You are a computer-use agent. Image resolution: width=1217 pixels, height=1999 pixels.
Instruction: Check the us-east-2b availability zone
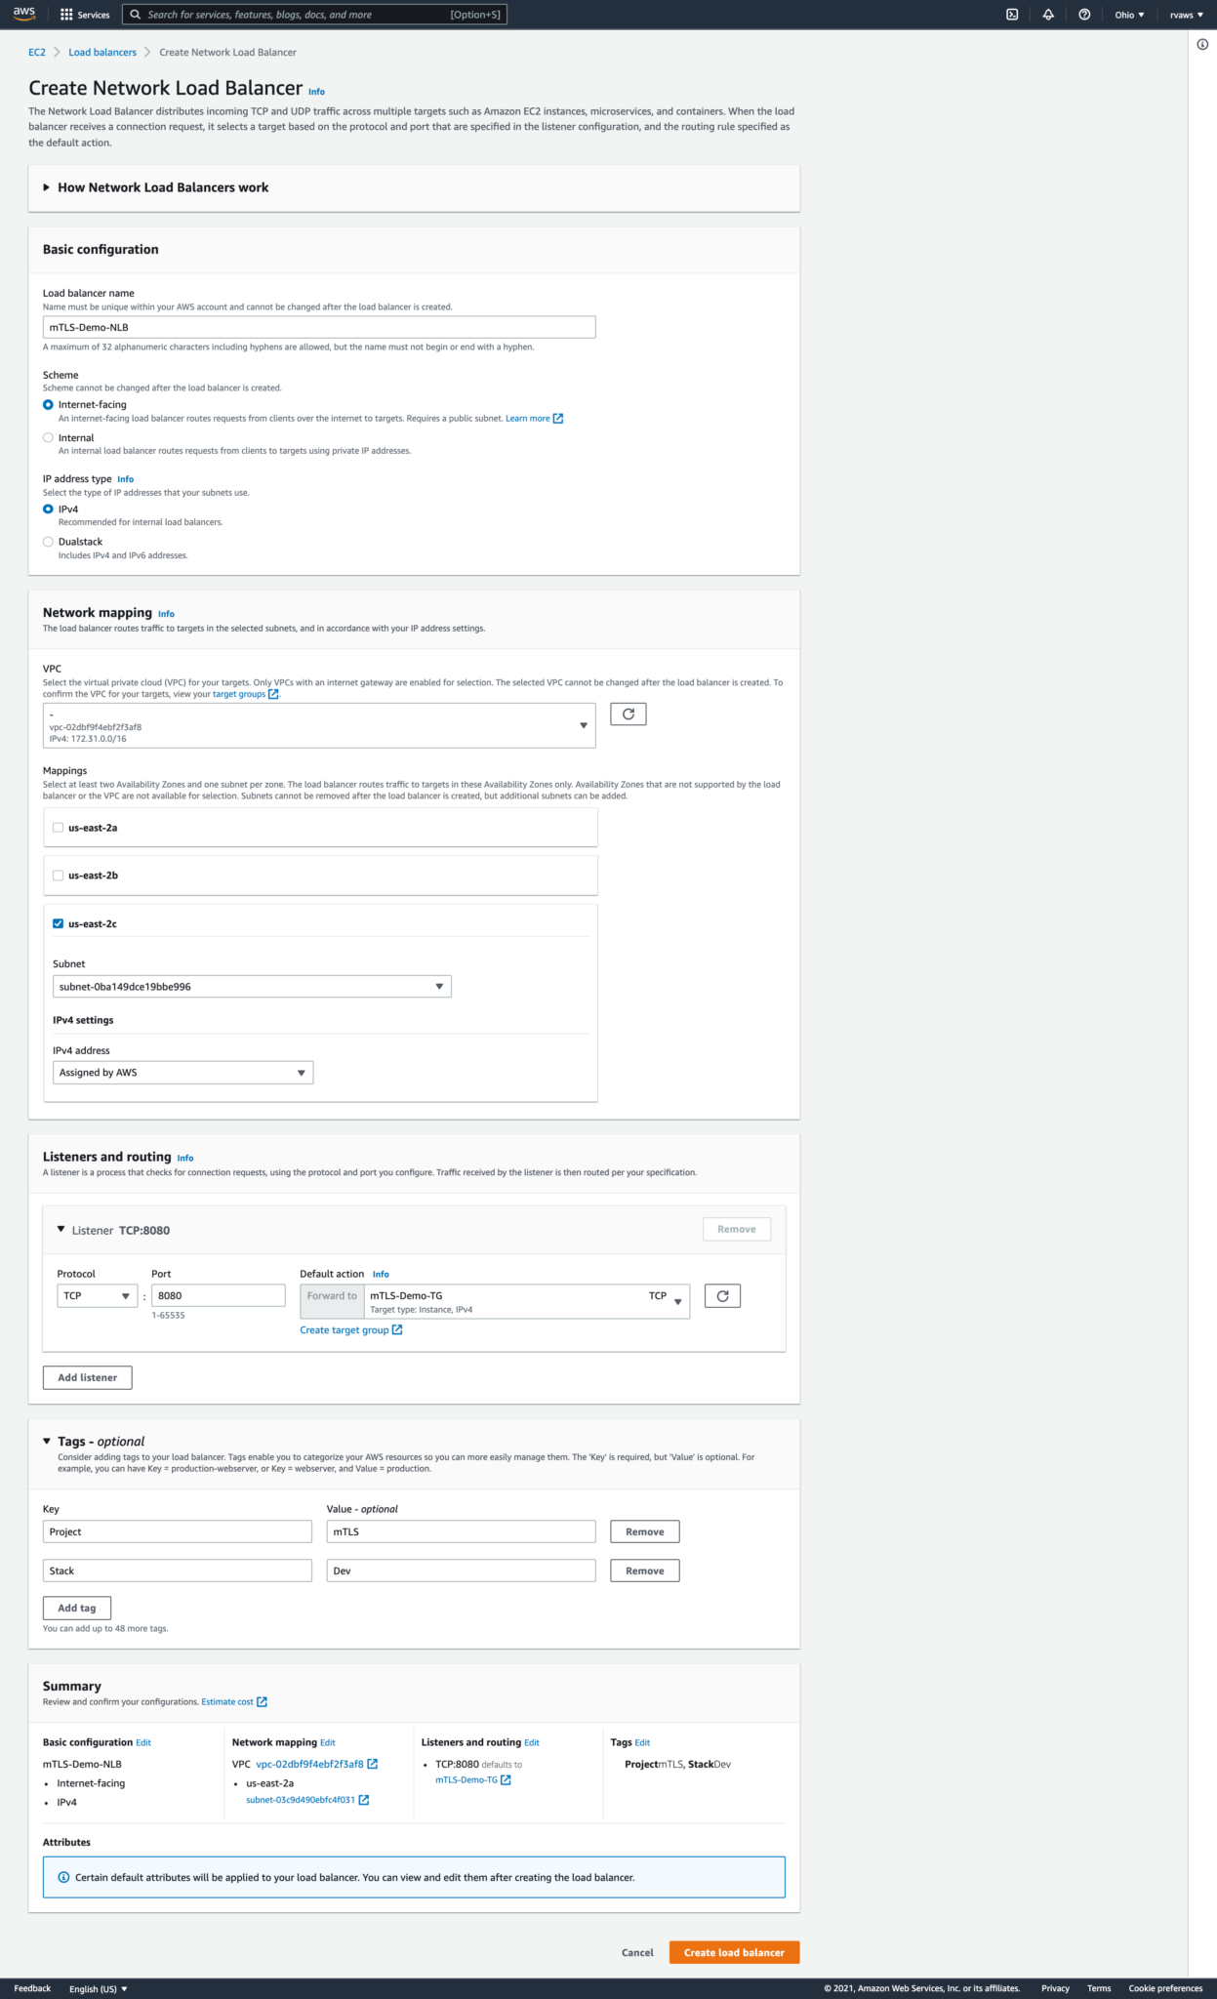59,876
